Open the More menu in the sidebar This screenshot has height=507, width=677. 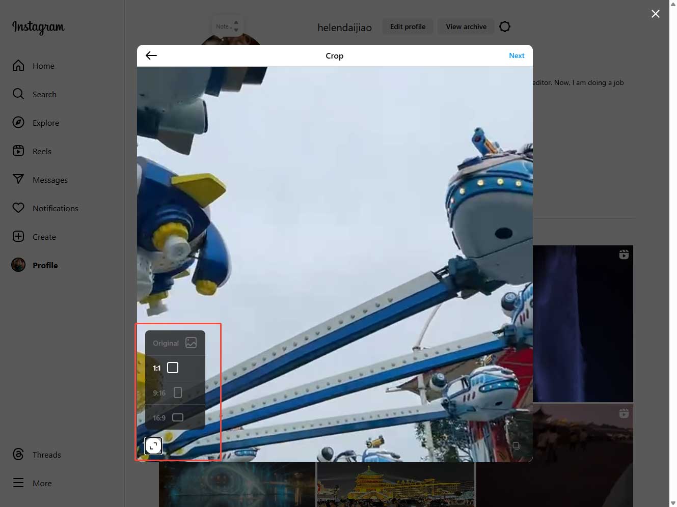click(18, 483)
